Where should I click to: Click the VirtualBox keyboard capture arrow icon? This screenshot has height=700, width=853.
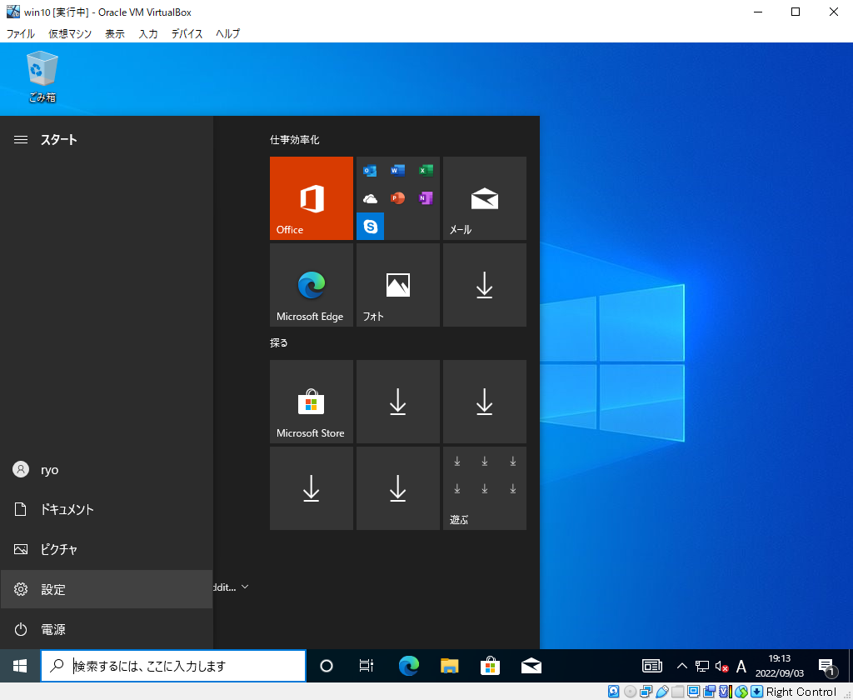coord(756,692)
